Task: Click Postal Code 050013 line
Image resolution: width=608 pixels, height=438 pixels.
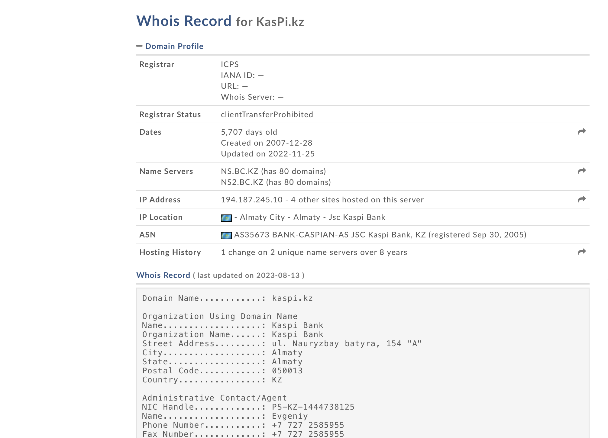Action: (222, 371)
